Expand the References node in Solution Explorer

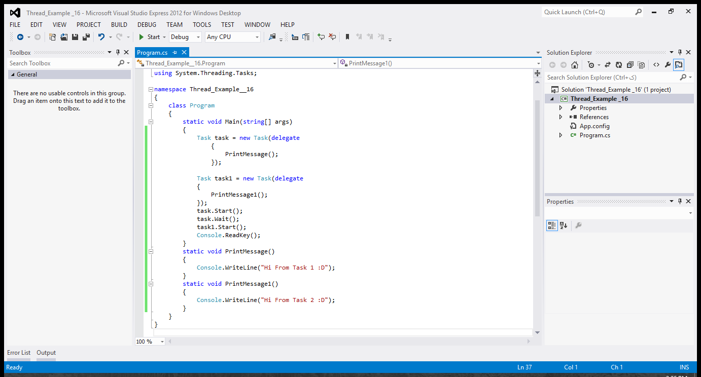click(560, 117)
